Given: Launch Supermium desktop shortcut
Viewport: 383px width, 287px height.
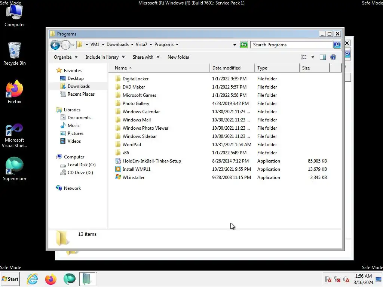Looking at the screenshot, I should pyautogui.click(x=15, y=169).
